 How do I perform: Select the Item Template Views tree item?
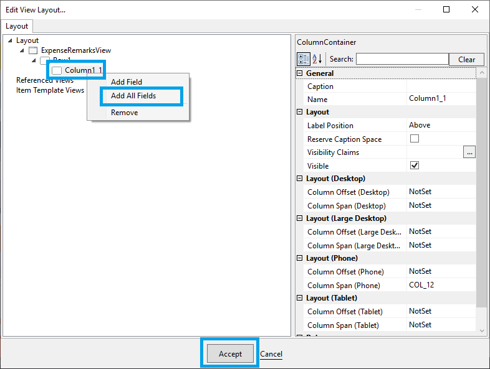(50, 90)
